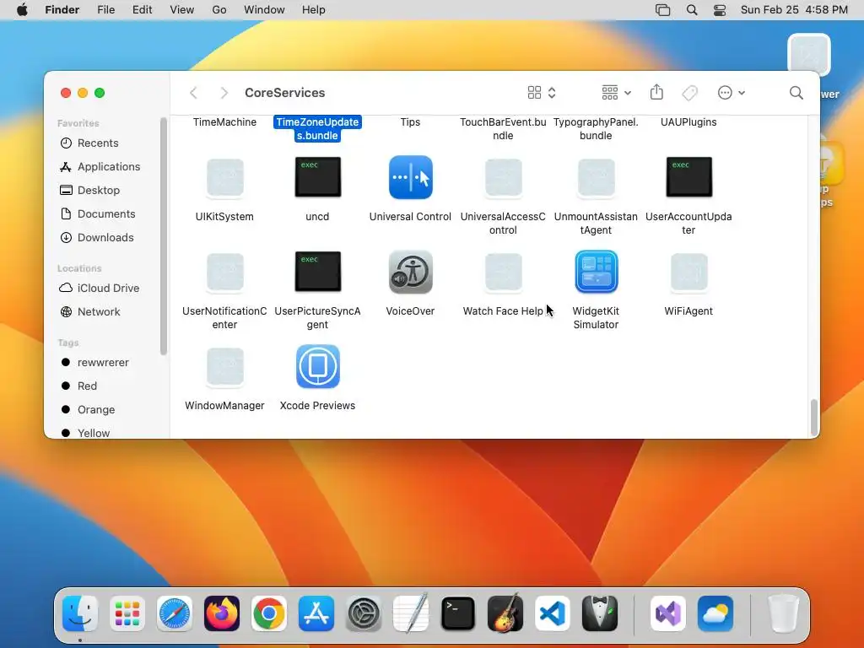Select the UserPictureSyncAgent exec icon
Image resolution: width=864 pixels, height=648 pixels.
click(317, 272)
